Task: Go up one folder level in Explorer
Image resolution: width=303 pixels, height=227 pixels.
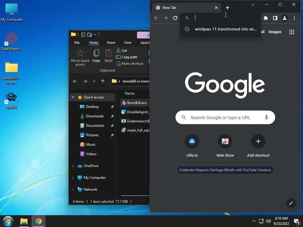Action: [103, 81]
